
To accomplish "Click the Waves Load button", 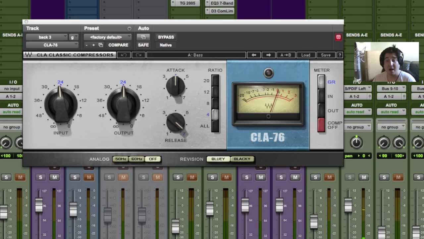I will (305, 55).
